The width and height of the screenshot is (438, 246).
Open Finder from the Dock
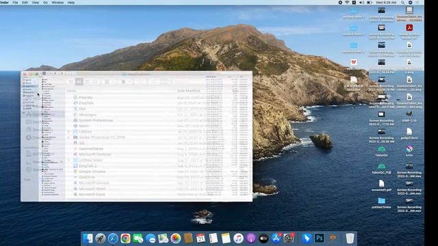point(88,238)
